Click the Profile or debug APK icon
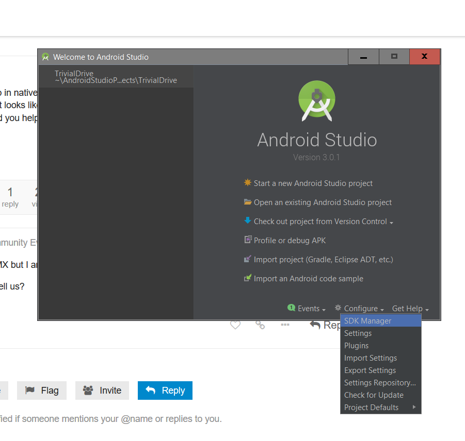The width and height of the screenshot is (465, 441). click(x=248, y=240)
